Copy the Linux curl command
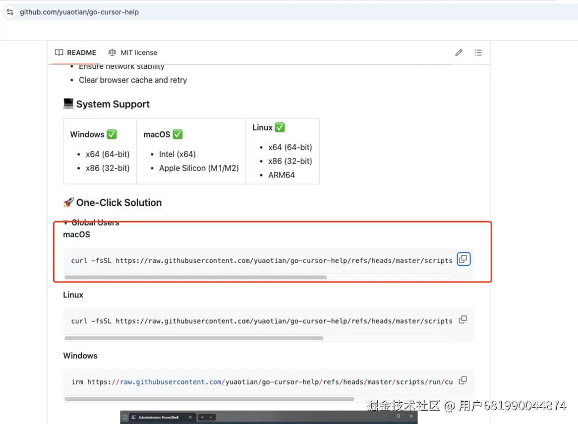Image resolution: width=578 pixels, height=424 pixels. click(463, 320)
